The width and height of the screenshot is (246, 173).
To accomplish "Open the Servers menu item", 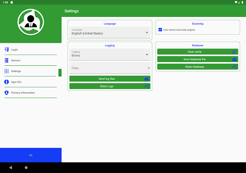I will click(x=31, y=61).
